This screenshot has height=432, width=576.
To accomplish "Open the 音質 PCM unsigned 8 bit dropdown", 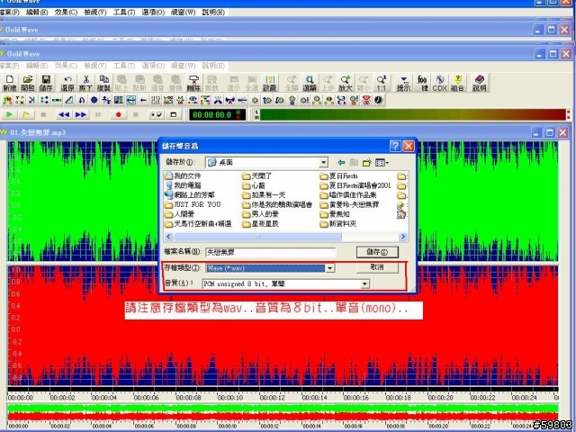I will 364,283.
